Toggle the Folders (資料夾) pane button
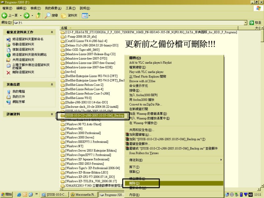264x198 pixels. tap(71, 16)
